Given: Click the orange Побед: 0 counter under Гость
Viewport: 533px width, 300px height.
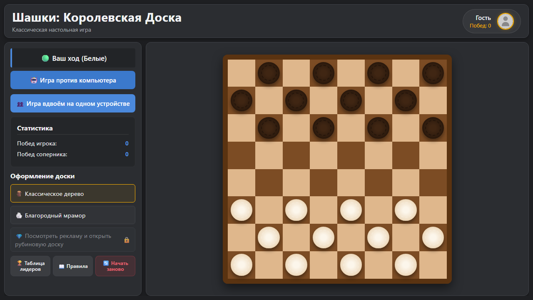Looking at the screenshot, I should click(481, 26).
